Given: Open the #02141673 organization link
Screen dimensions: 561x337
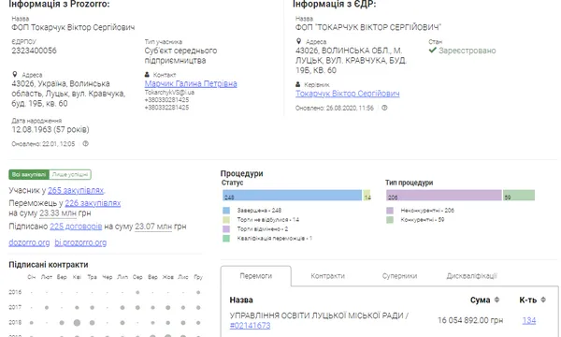Looking at the screenshot, I should (x=250, y=325).
